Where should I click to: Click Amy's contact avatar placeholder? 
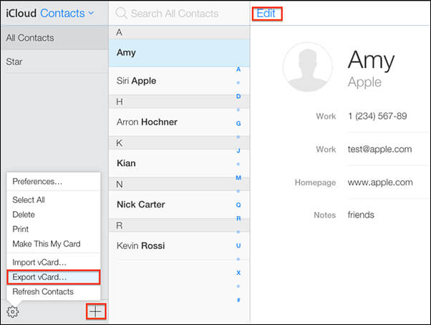pos(308,67)
